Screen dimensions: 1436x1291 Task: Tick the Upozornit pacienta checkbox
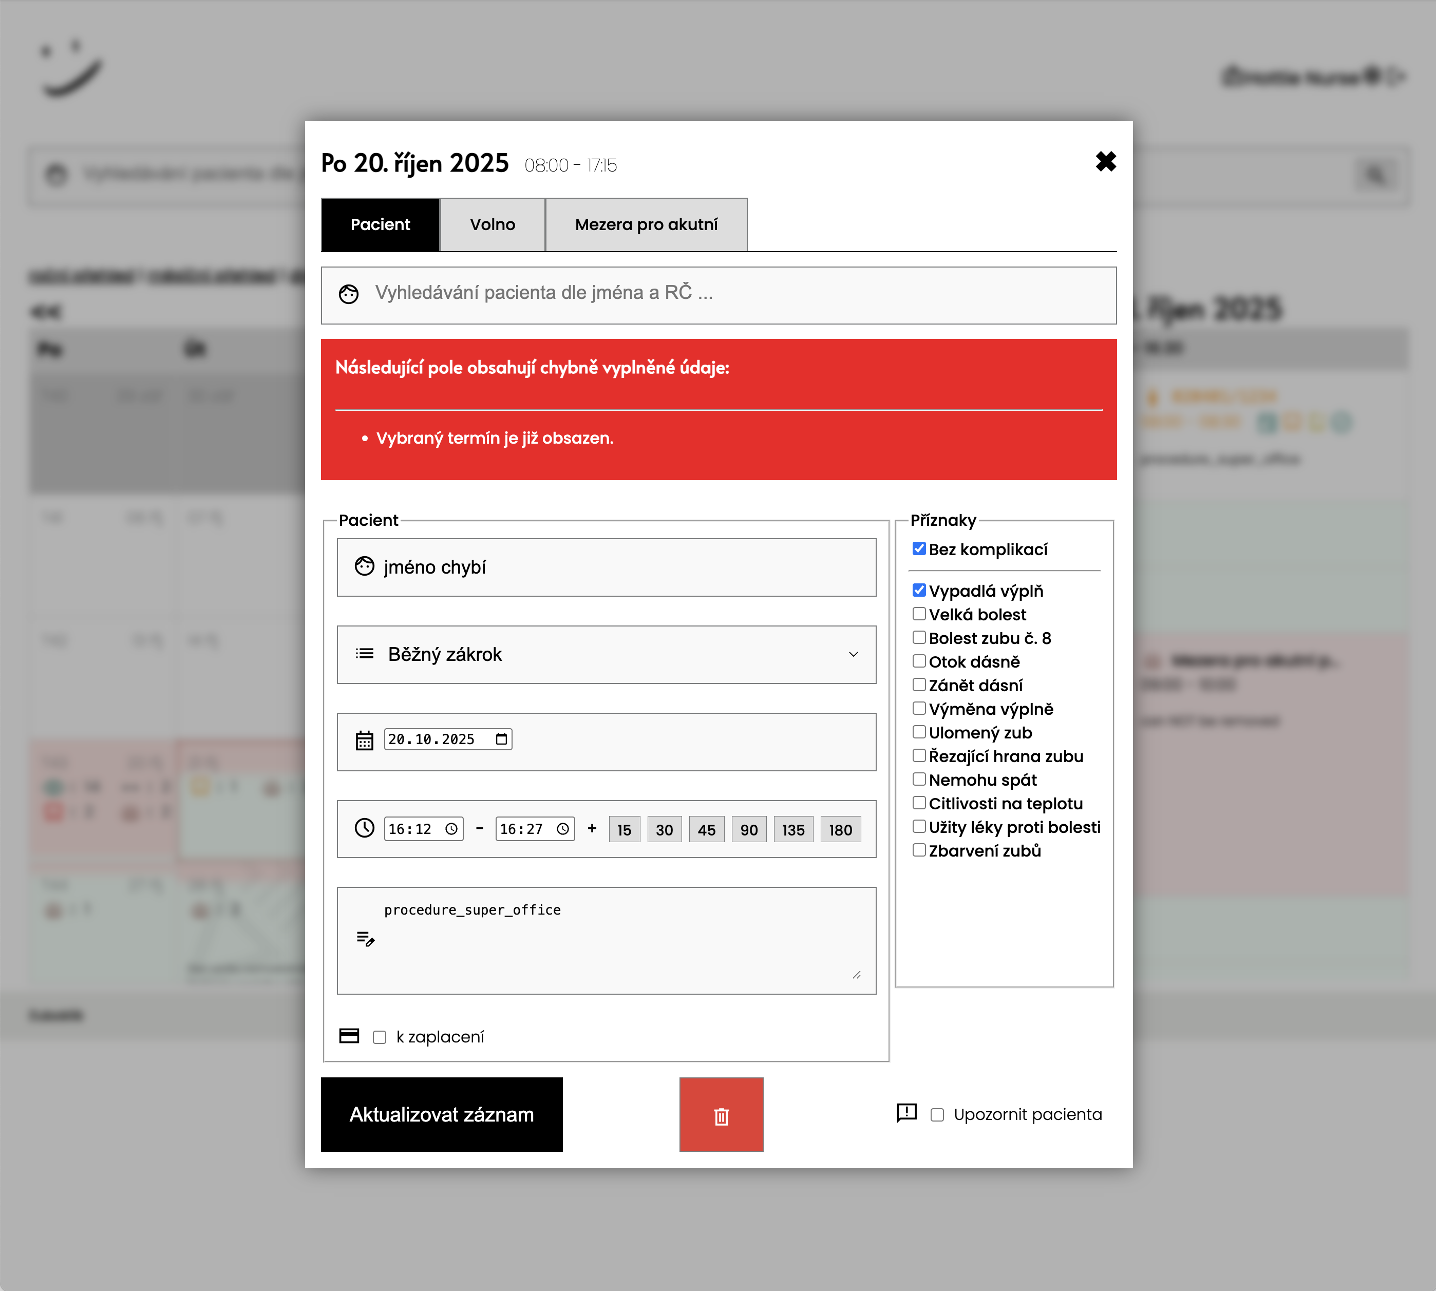pos(937,1114)
